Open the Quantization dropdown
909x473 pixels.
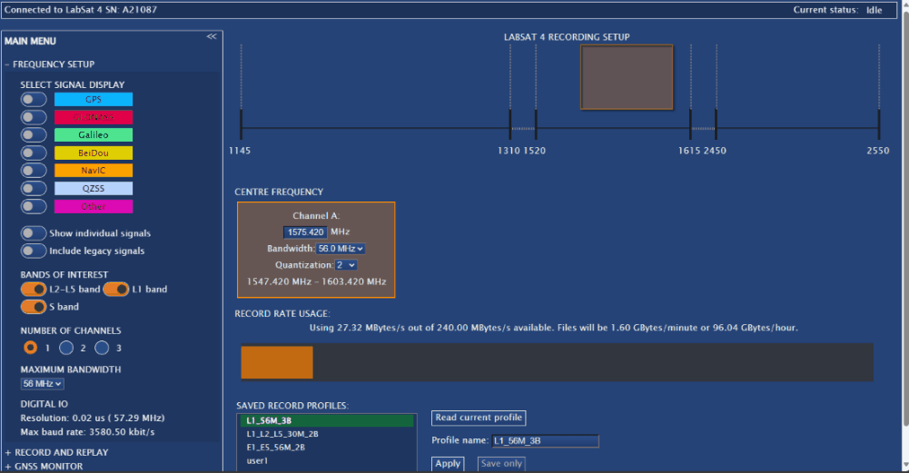point(346,265)
